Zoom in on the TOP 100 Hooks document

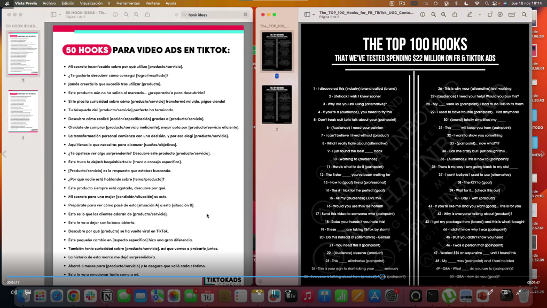point(444,14)
